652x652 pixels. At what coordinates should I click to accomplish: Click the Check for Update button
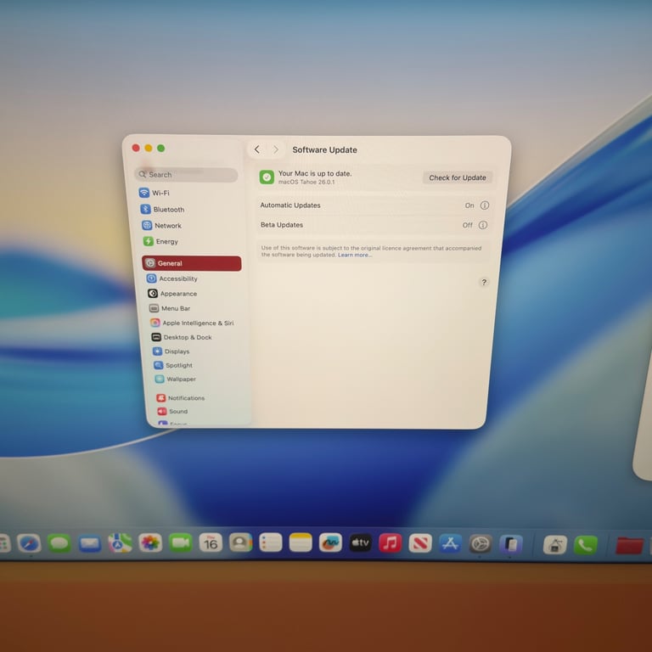pyautogui.click(x=458, y=177)
